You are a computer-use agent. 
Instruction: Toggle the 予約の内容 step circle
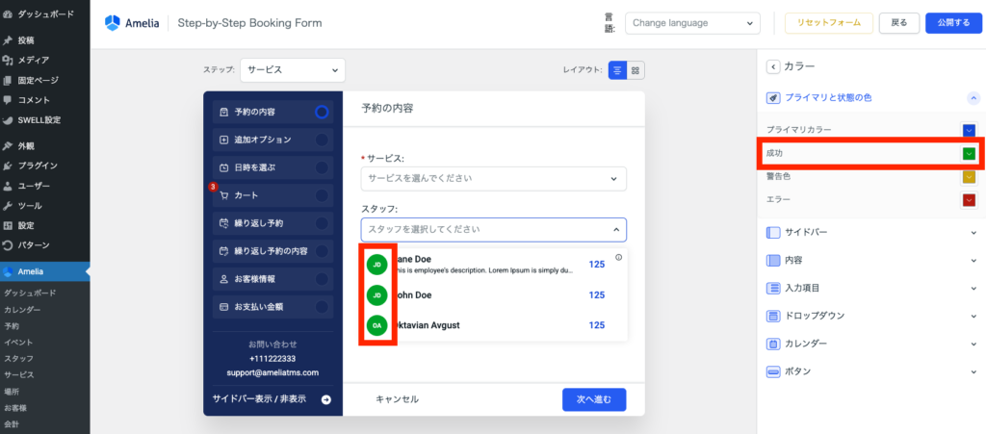(x=322, y=112)
